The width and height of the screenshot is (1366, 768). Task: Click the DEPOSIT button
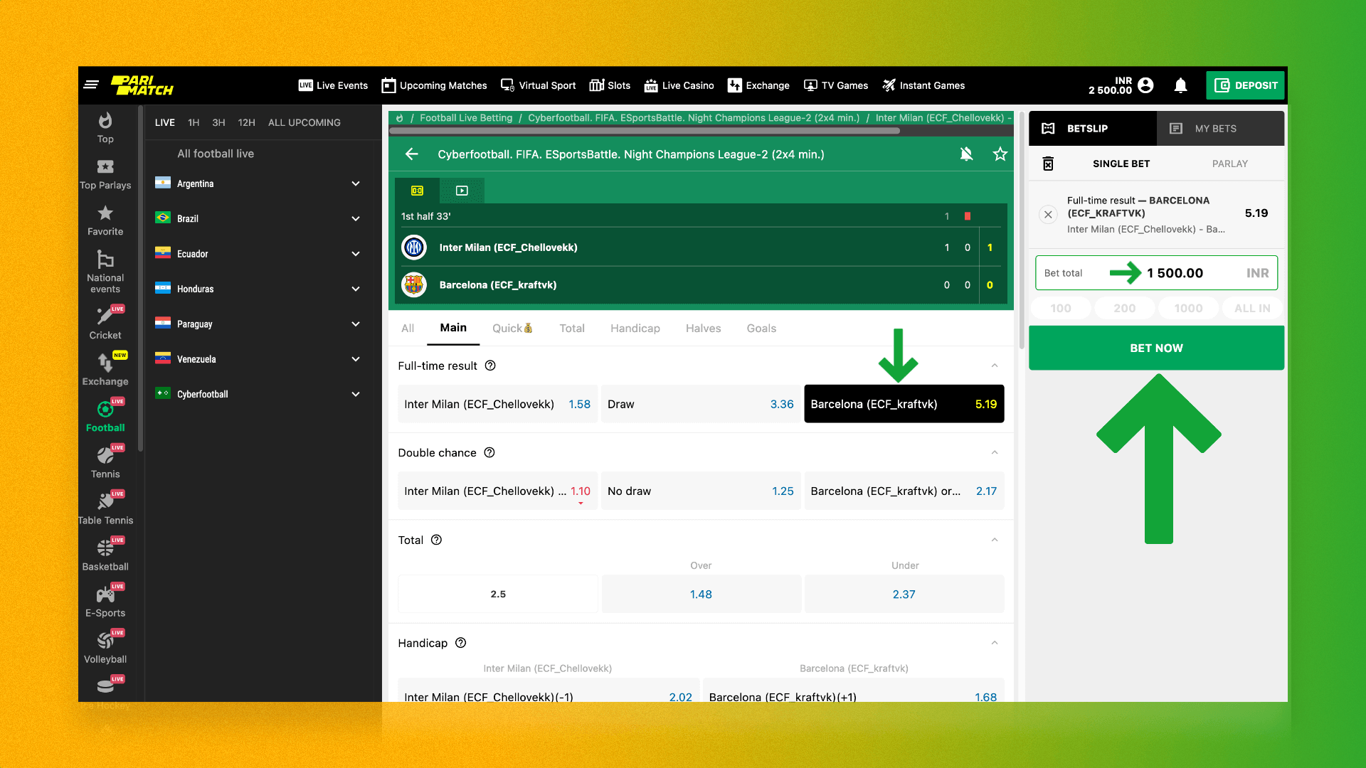(1245, 85)
